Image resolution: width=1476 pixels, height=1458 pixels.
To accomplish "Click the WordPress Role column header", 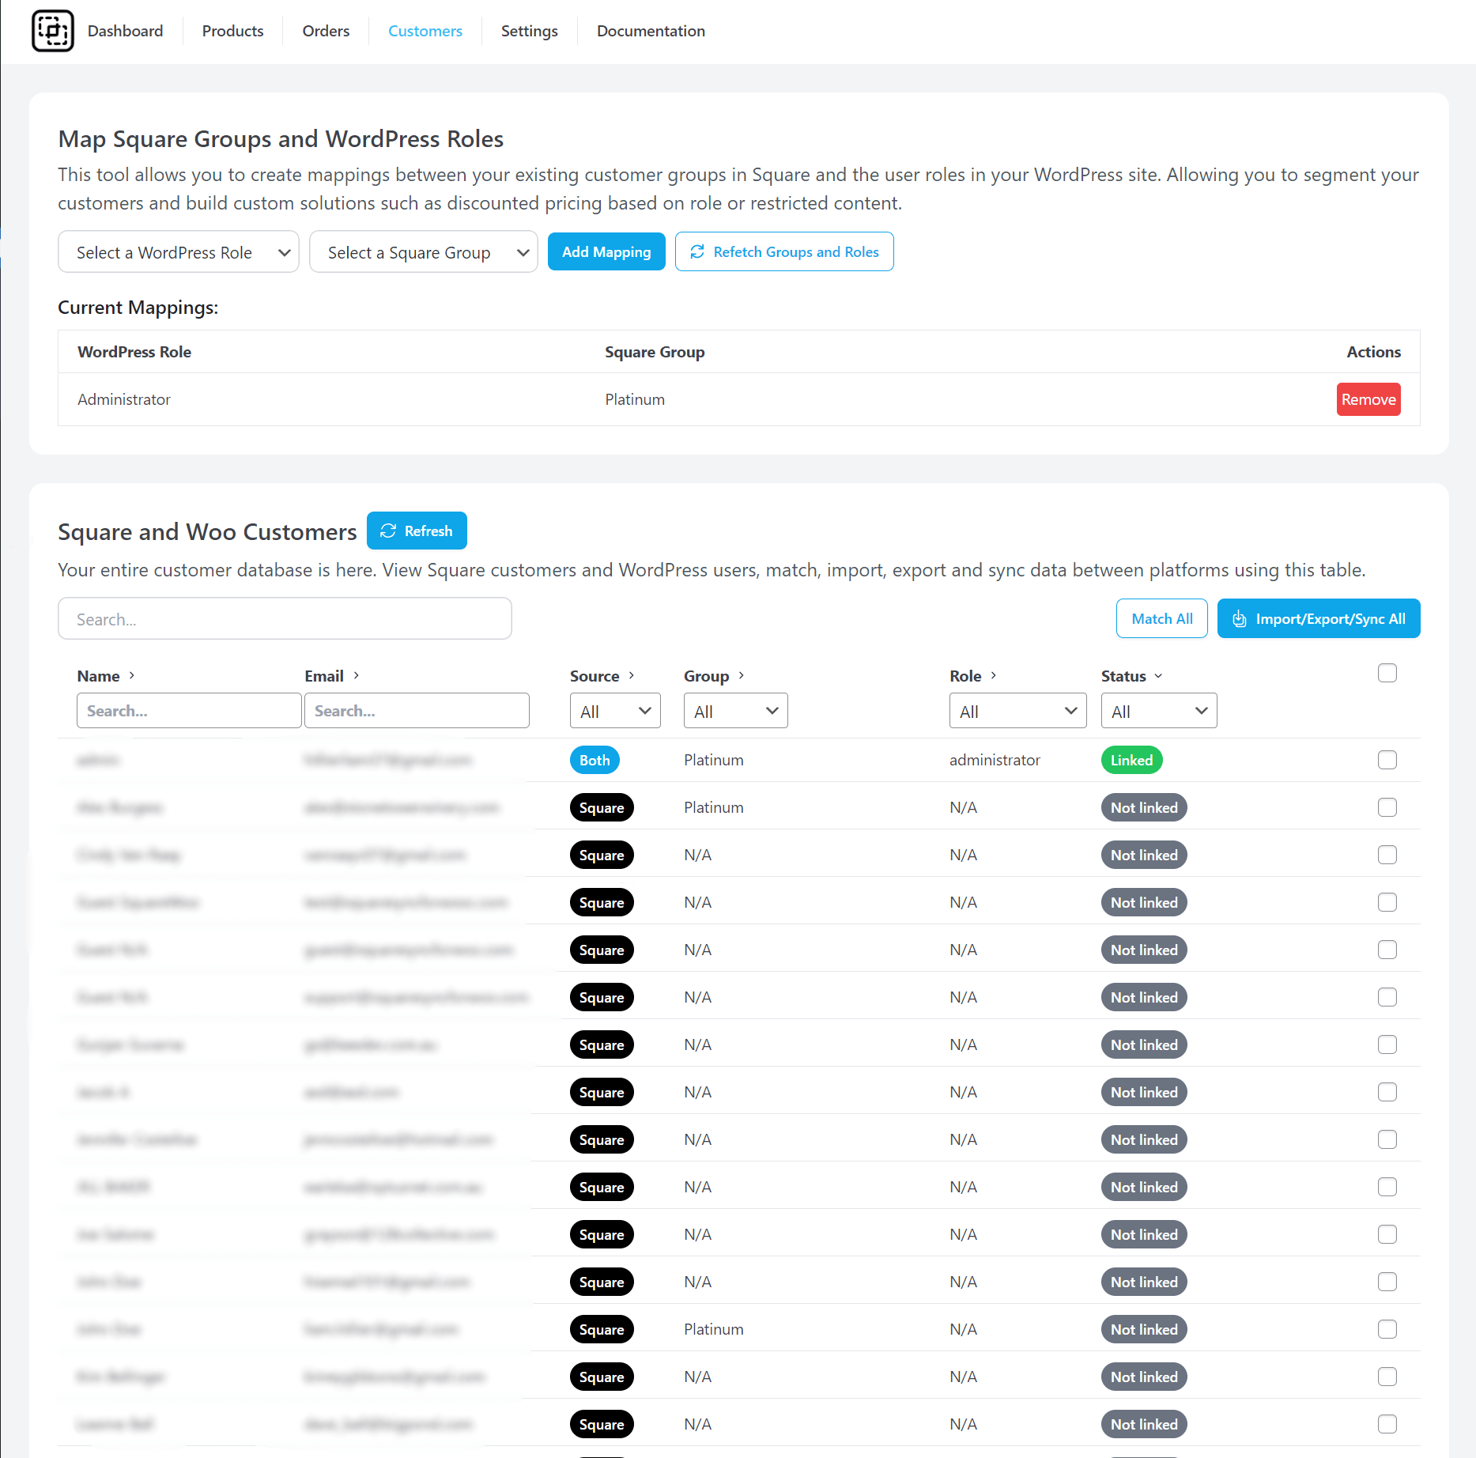I will tap(134, 352).
